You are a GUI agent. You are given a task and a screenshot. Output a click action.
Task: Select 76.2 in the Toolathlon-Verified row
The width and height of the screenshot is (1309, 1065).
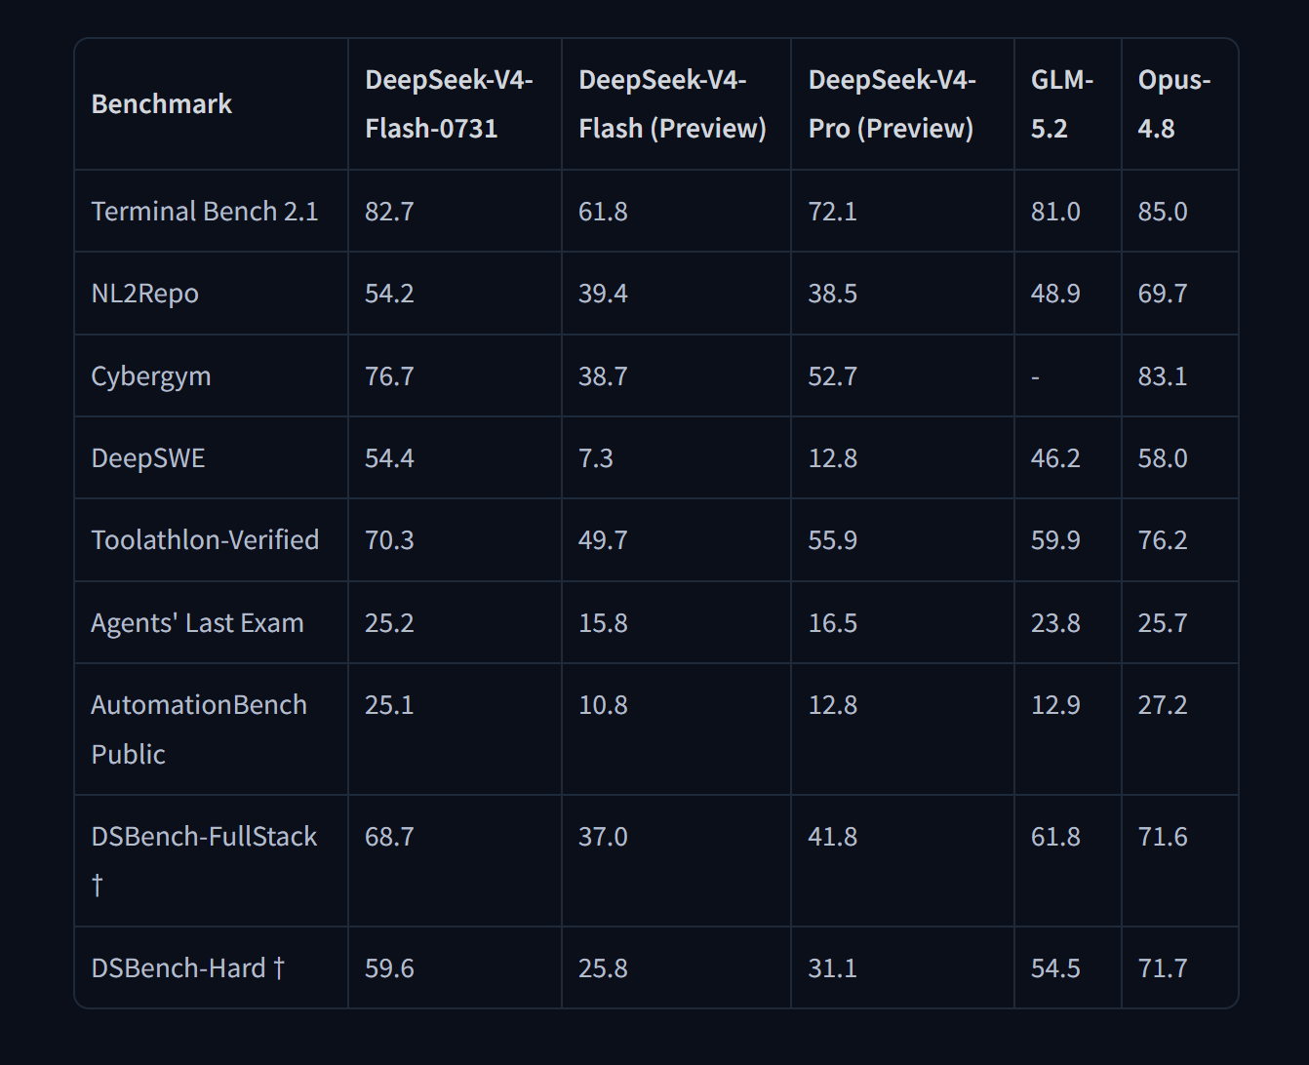coord(1163,540)
